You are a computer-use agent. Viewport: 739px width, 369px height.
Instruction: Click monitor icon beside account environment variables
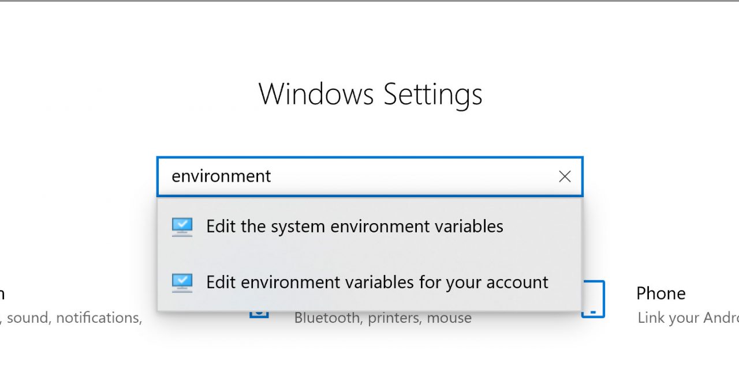182,283
